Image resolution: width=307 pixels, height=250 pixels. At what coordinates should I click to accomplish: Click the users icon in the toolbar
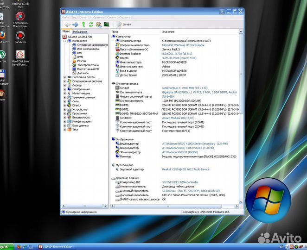click(x=99, y=24)
